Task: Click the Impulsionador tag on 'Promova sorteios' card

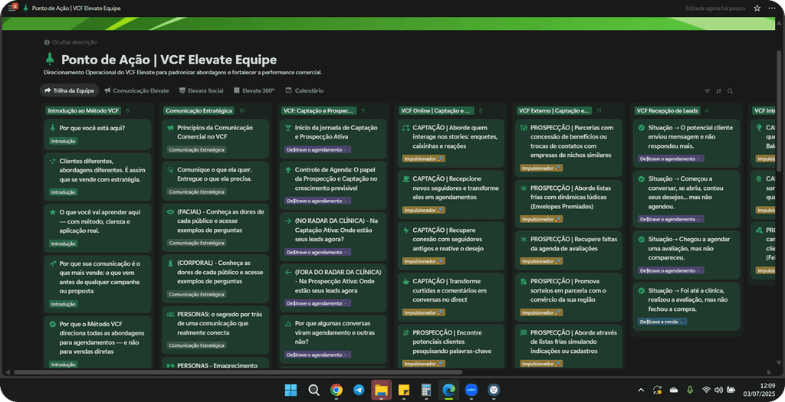Action: pos(541,312)
